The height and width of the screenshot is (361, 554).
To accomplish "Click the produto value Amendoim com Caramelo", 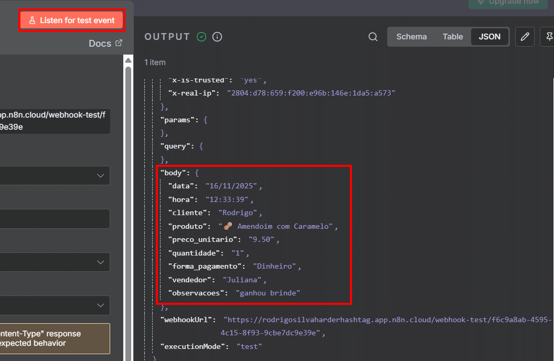I will point(275,226).
